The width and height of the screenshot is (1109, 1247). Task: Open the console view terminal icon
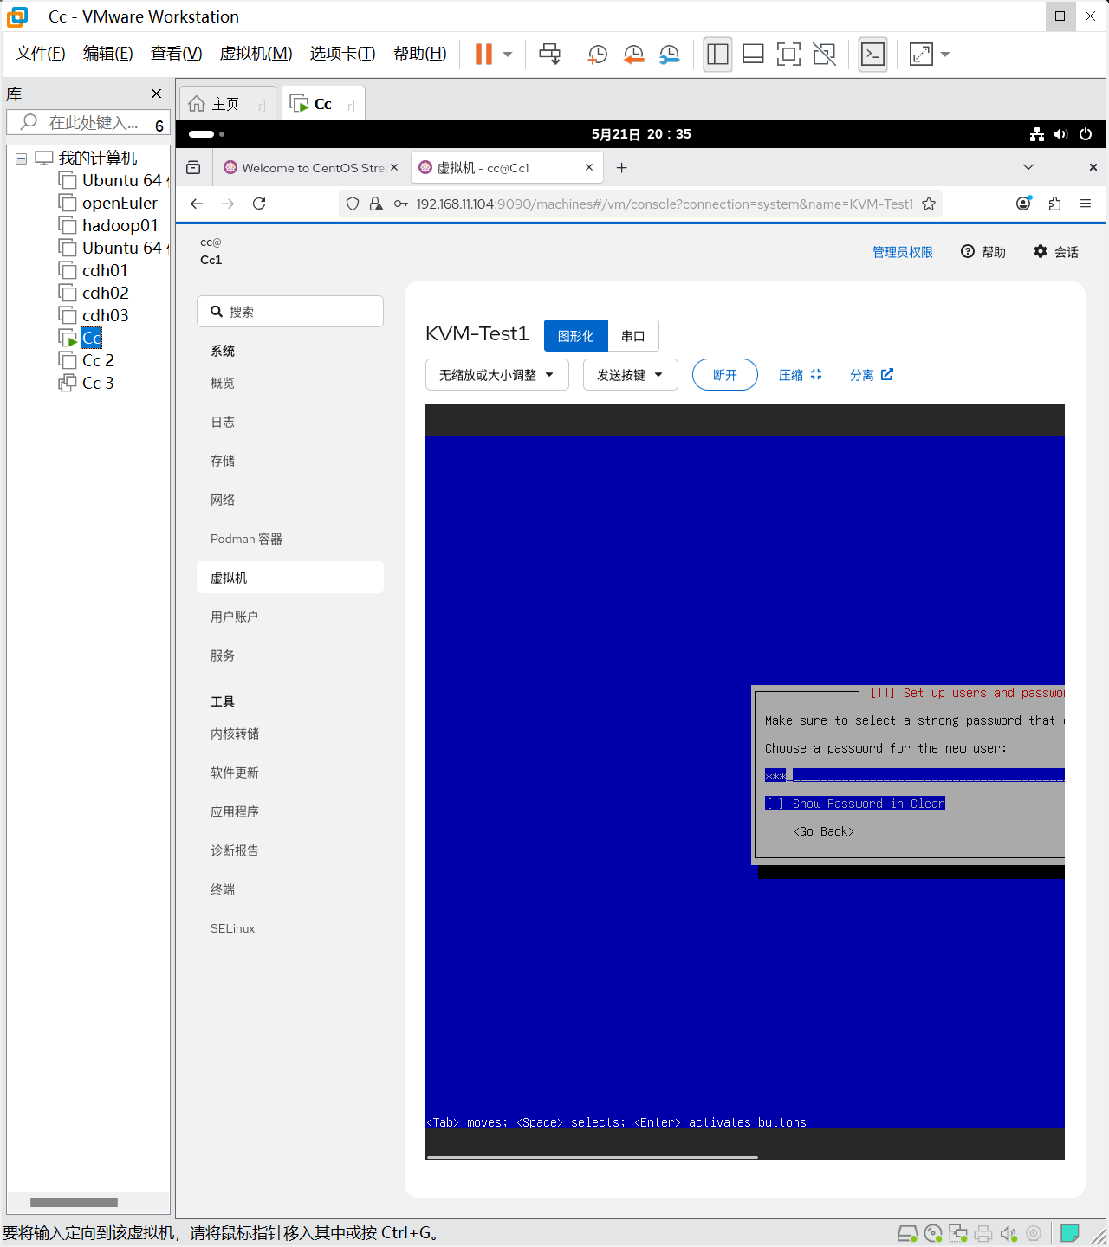click(872, 55)
